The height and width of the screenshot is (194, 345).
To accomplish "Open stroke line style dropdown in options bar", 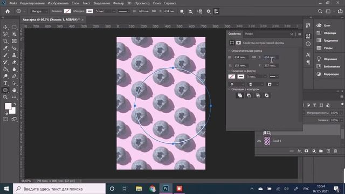I will [x=124, y=11].
